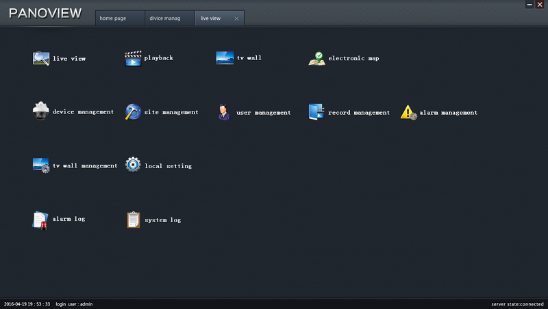Launch the electronic map icon

pos(316,59)
